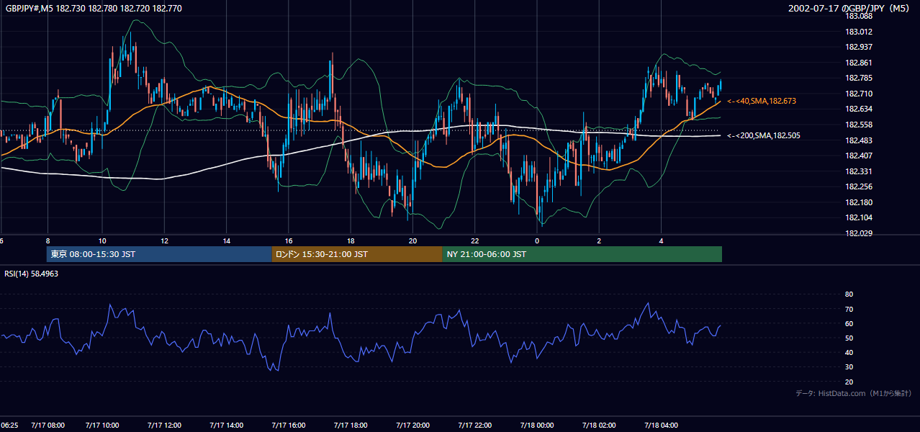The height and width of the screenshot is (432, 920).
Task: Click price axis value 182.029
Action: [x=859, y=233]
